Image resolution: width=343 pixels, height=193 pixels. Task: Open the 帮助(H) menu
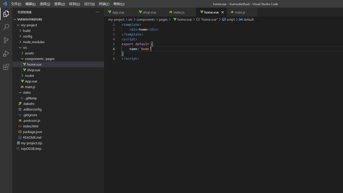click(x=119, y=4)
